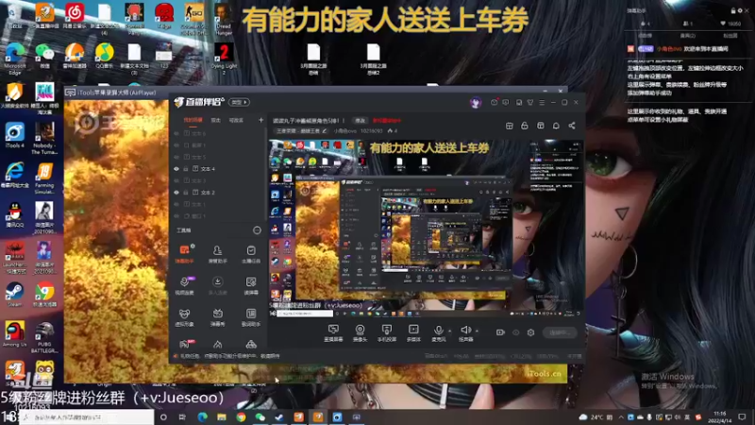This screenshot has width=755, height=425.
Task: Switch to the third scene tab
Action: pos(236,120)
